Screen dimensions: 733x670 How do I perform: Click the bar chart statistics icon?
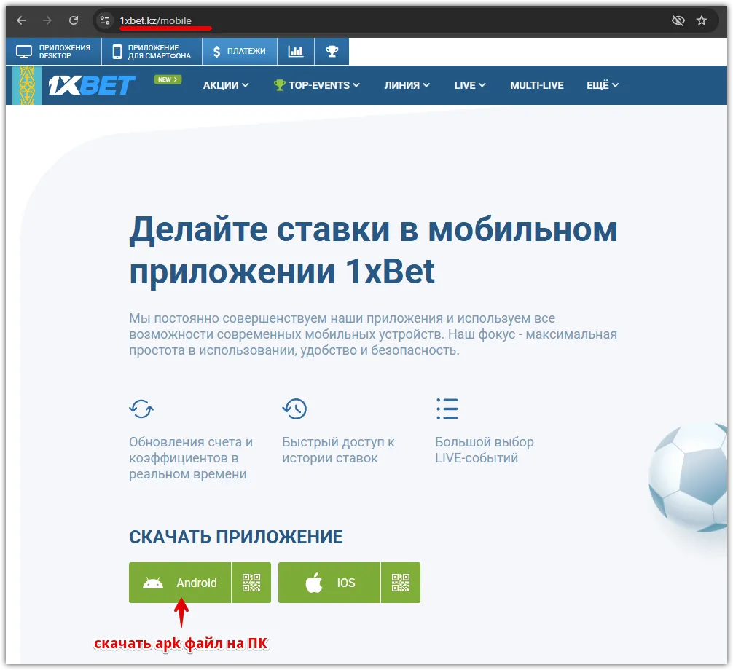coord(295,52)
